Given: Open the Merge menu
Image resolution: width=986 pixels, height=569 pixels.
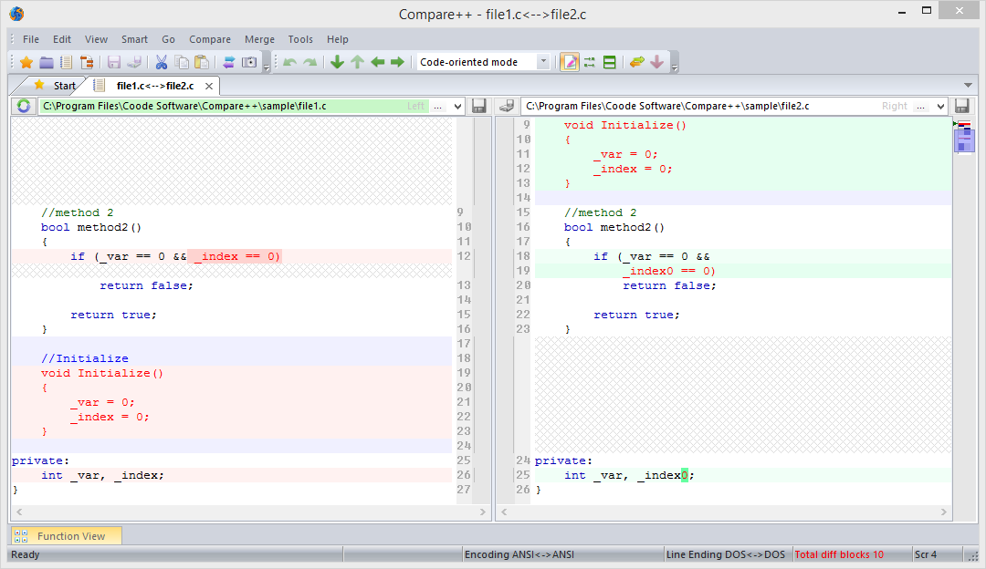Looking at the screenshot, I should coord(259,39).
